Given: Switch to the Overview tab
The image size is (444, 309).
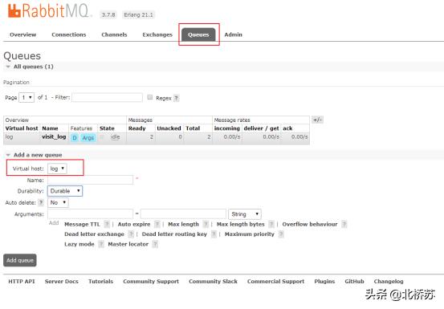Looking at the screenshot, I should pyautogui.click(x=23, y=35).
